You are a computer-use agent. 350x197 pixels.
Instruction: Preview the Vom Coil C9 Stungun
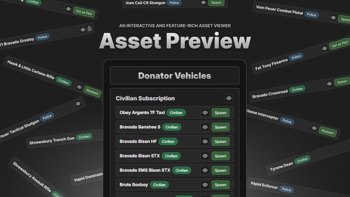(x=203, y=3)
